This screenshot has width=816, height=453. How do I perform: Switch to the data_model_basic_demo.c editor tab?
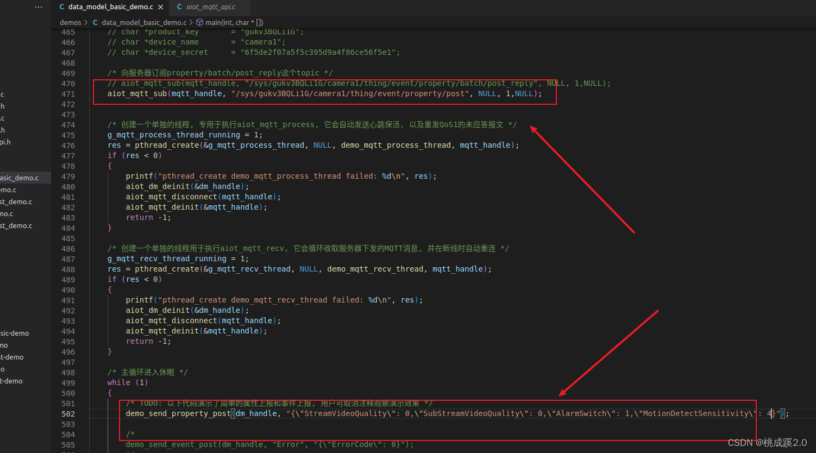point(110,7)
